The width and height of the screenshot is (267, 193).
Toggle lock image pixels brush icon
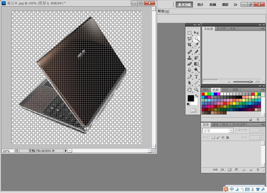[218, 137]
